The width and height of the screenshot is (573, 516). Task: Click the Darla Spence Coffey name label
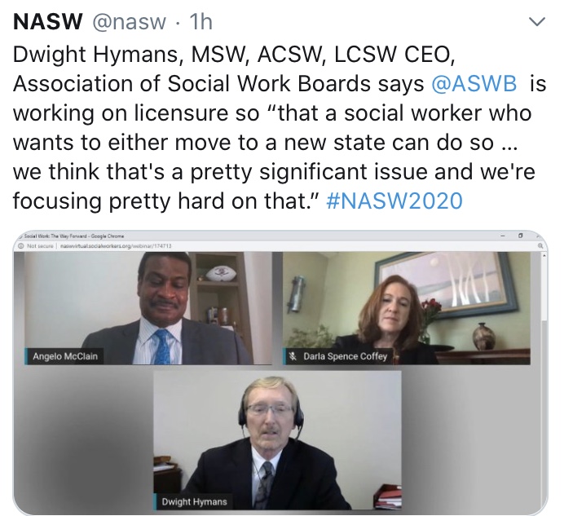pyautogui.click(x=345, y=356)
